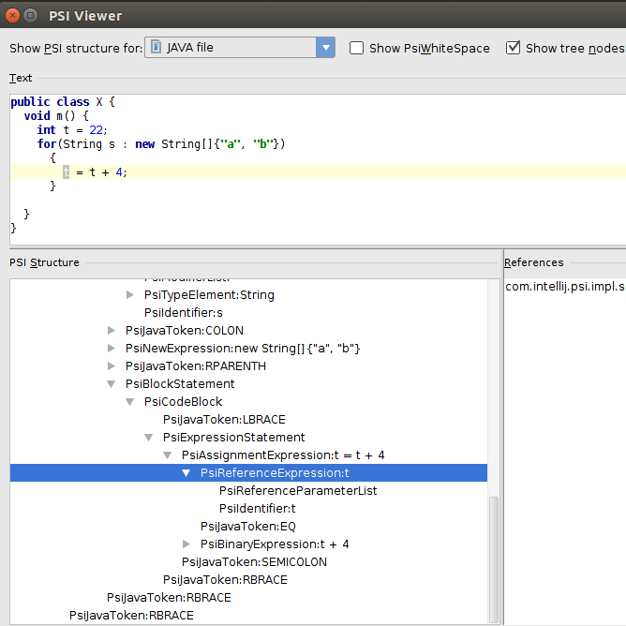Select PsiReferenceParameterList row
626x626 pixels.
pos(298,491)
